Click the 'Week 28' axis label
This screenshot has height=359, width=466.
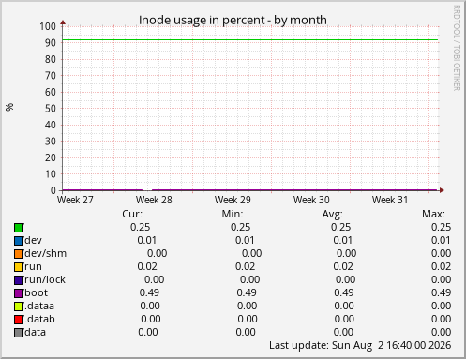click(x=154, y=200)
